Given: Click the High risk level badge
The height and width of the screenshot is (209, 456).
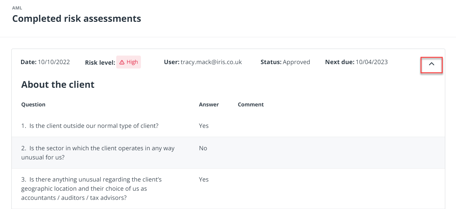Looking at the screenshot, I should [x=129, y=62].
